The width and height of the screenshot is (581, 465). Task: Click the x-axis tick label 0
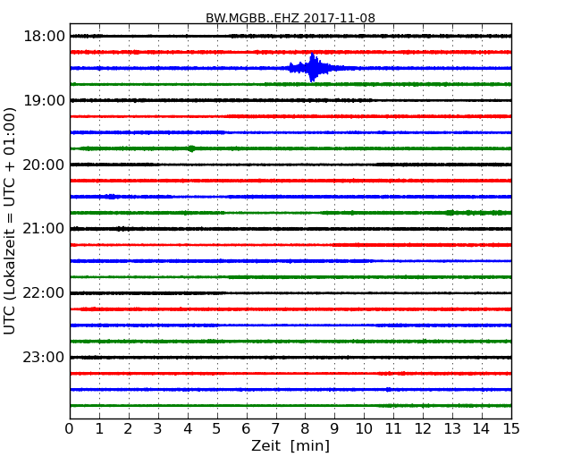pos(70,429)
